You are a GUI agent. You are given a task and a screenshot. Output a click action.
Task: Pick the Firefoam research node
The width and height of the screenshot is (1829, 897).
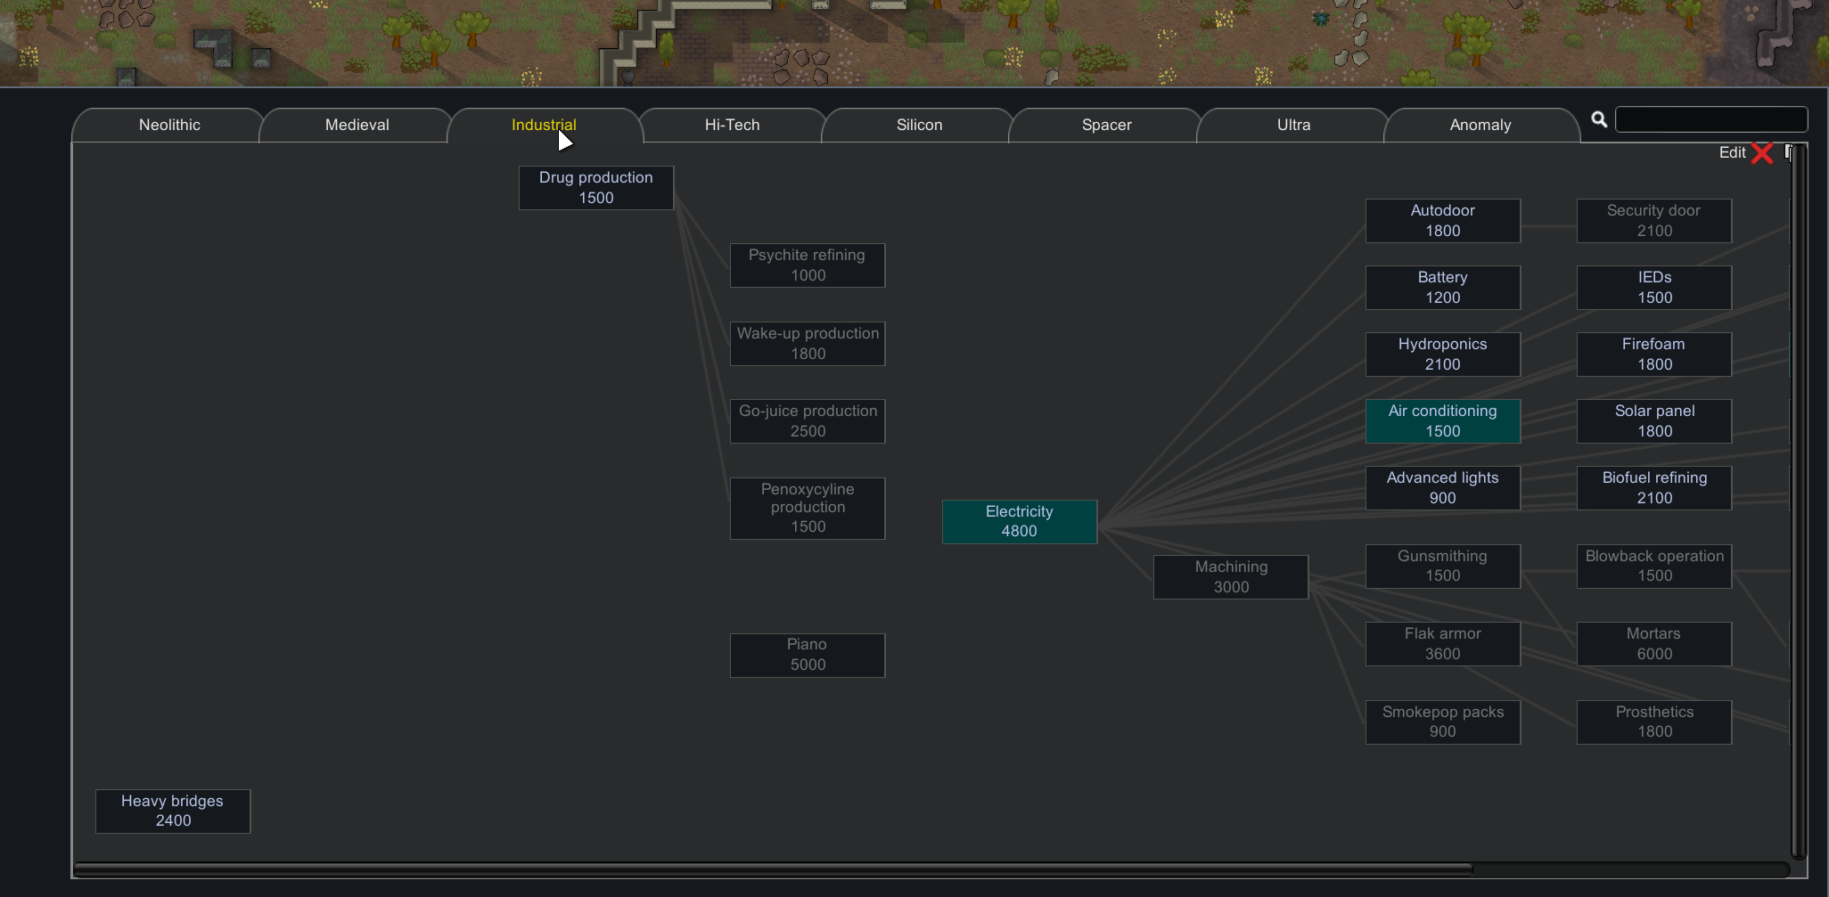point(1654,355)
